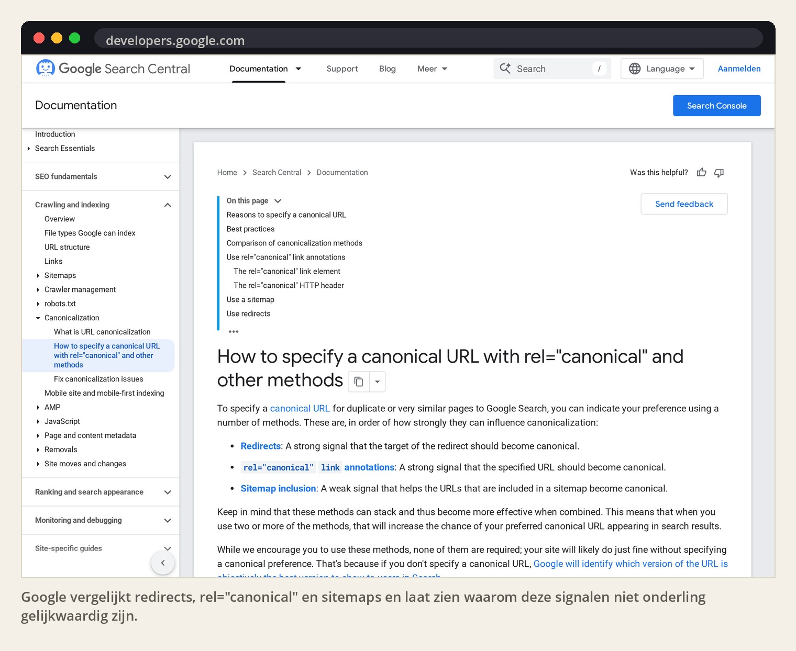Click the Send feedback button
Screen dimensions: 796x651
684,204
